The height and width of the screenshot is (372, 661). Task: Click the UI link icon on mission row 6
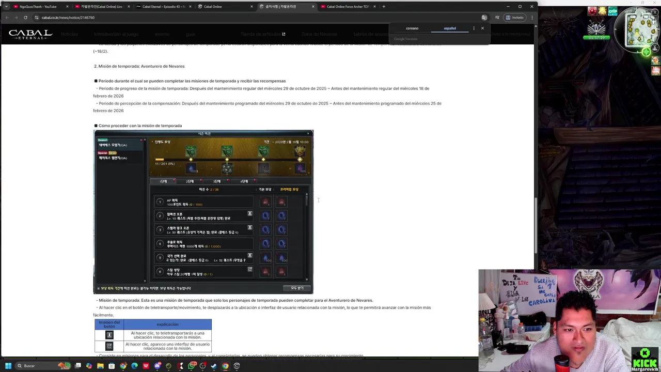(x=250, y=269)
